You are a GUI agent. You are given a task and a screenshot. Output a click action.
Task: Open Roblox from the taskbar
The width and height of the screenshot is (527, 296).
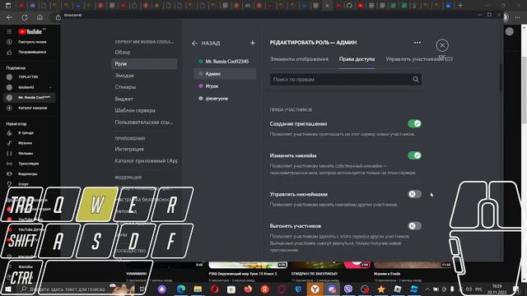click(x=398, y=289)
